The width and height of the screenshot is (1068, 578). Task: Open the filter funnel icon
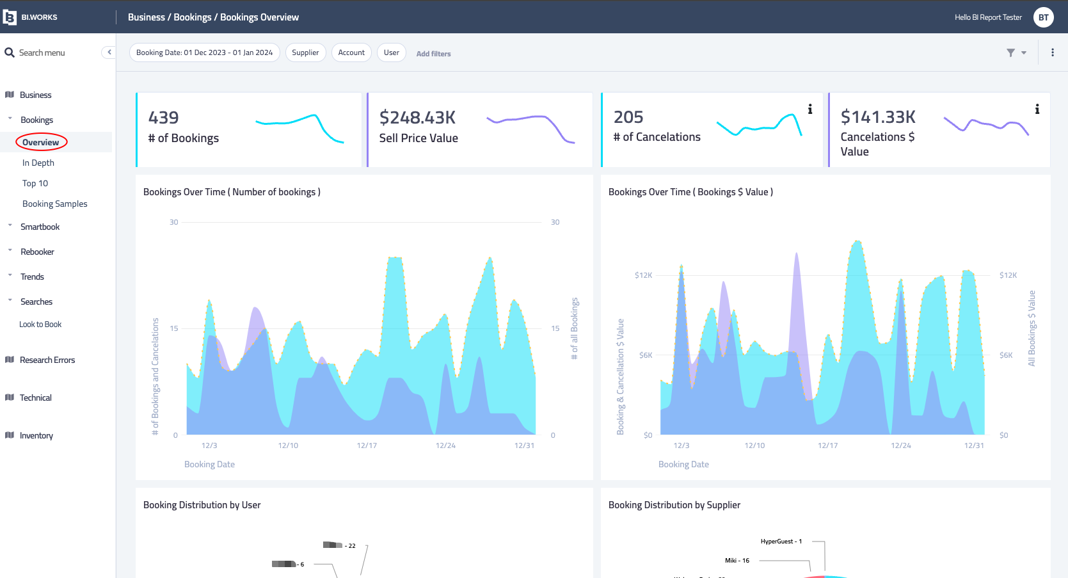coord(1010,52)
